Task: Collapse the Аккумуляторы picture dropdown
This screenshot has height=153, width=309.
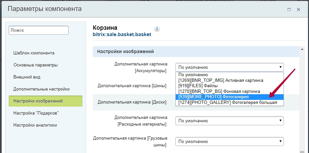Action: click(230, 67)
